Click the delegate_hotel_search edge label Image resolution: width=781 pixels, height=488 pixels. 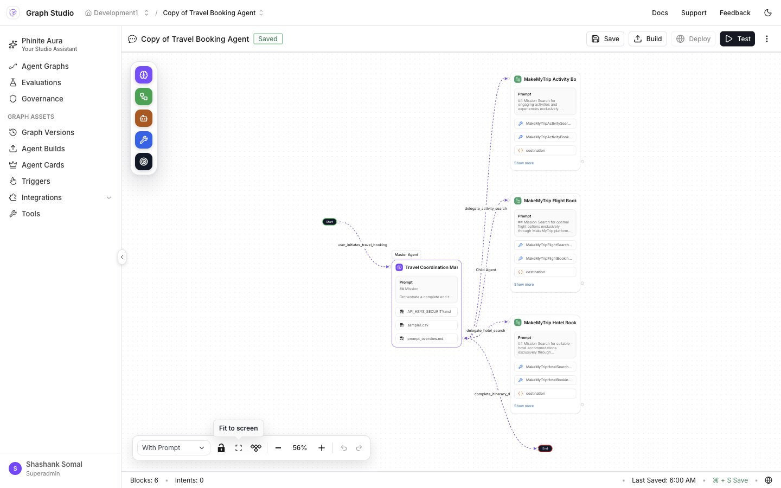coord(486,331)
